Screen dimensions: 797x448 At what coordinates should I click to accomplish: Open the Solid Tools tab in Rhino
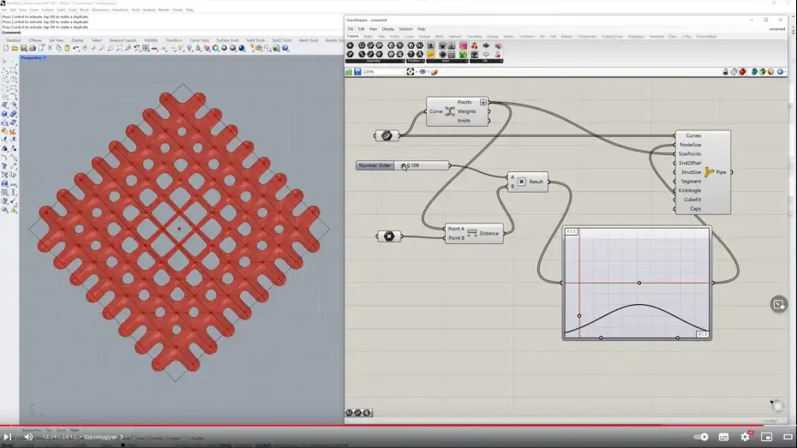pos(255,40)
